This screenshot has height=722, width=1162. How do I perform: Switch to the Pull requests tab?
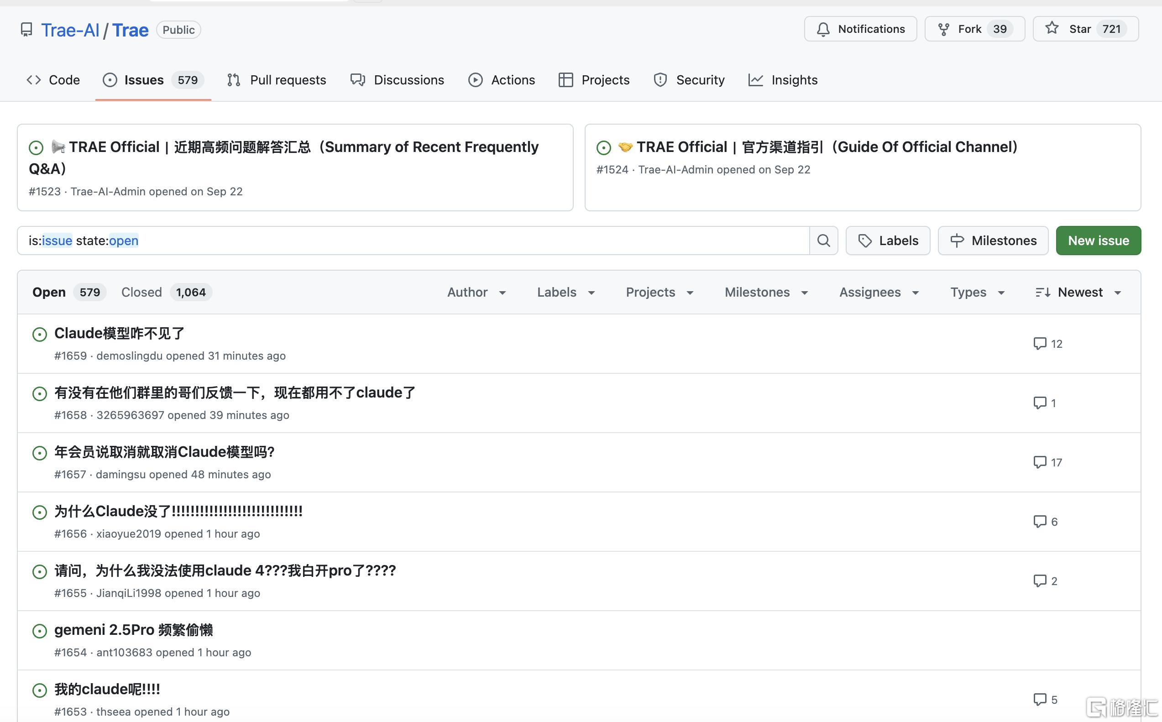click(276, 80)
